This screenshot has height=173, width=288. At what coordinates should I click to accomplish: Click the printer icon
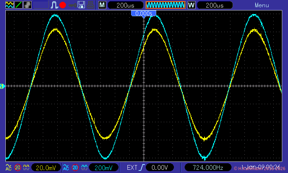[x=91, y=5]
